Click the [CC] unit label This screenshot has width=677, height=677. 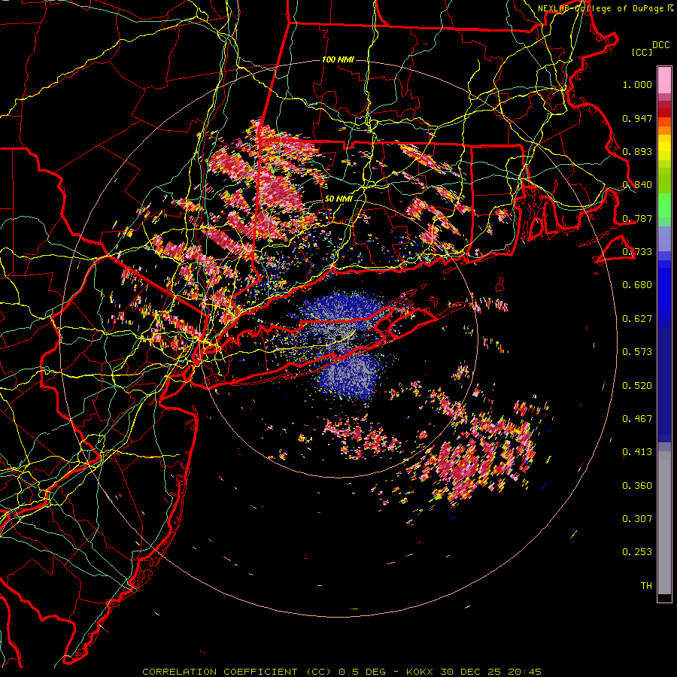642,52
